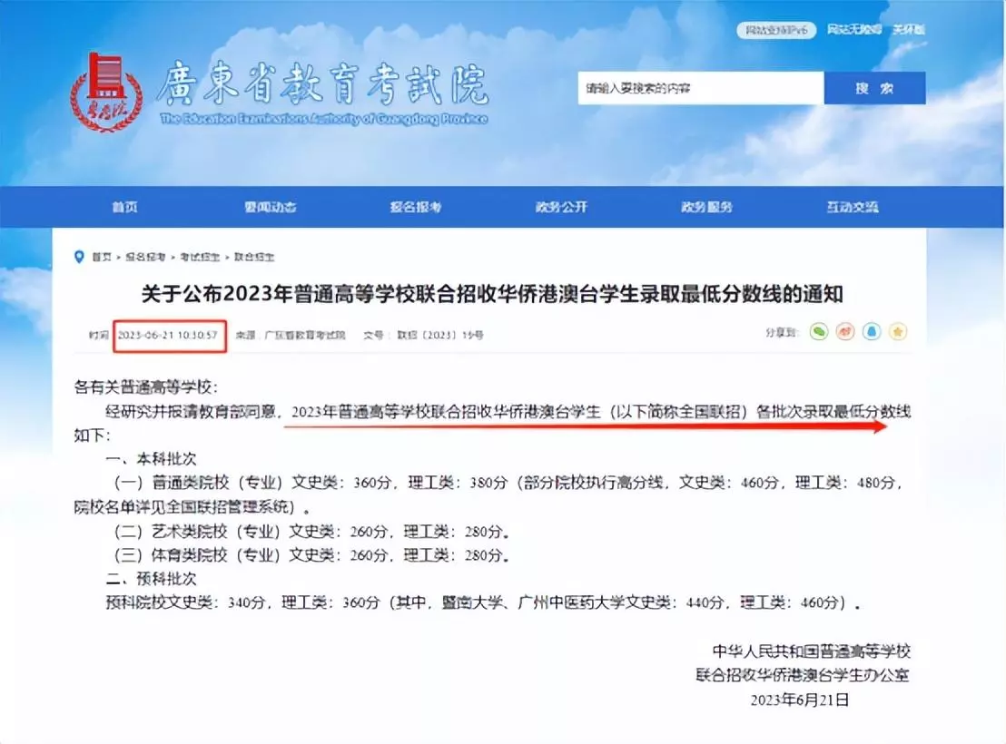This screenshot has height=744, width=1006.
Task: Click the article title about 2023年联合招收华侨港澳台学生
Action: click(491, 294)
